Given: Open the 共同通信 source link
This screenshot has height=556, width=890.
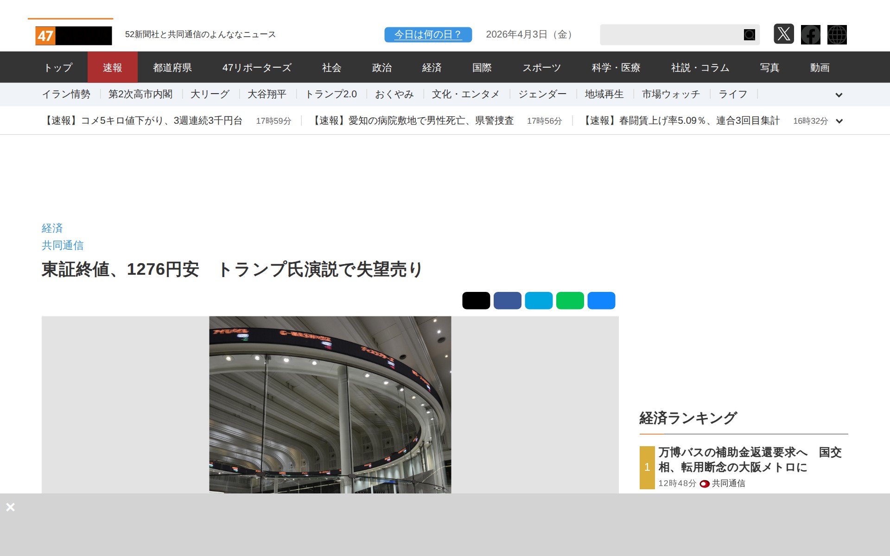Looking at the screenshot, I should tap(63, 246).
